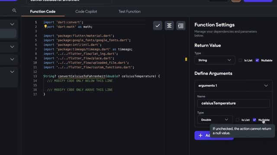Click the lightbulb hint on line 2

pyautogui.click(x=45, y=26)
